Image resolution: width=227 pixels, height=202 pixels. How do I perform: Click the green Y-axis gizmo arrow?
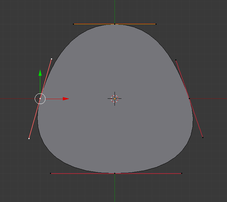point(40,73)
